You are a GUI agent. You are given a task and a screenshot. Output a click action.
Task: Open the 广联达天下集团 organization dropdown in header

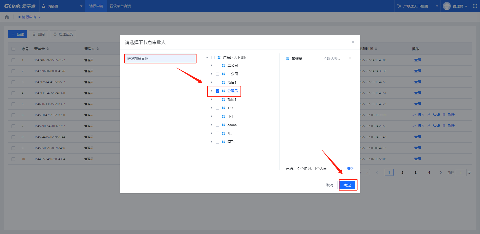click(437, 6)
